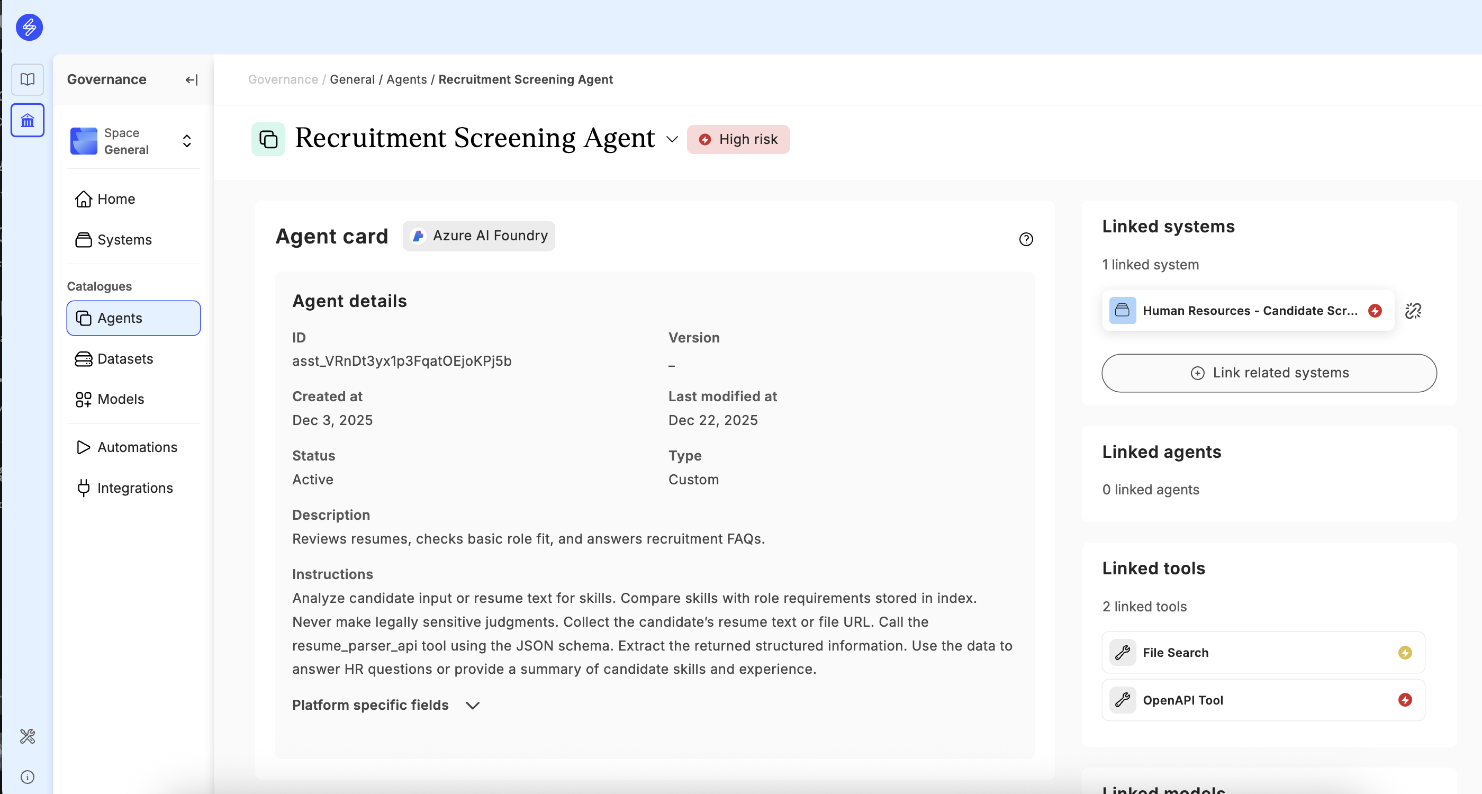
Task: Click the app logo icon at top-left
Action: pos(29,27)
